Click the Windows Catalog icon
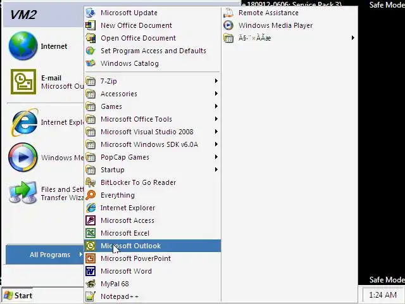 tap(90, 63)
